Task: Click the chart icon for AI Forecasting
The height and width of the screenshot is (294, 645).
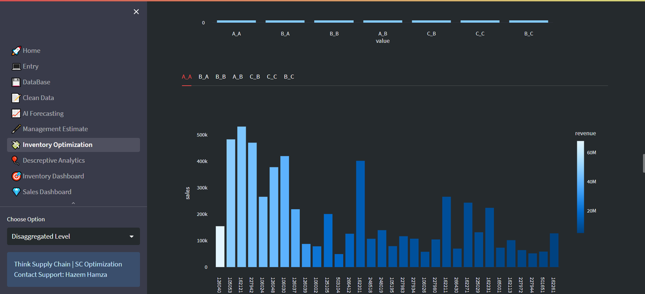Action: pyautogui.click(x=16, y=113)
